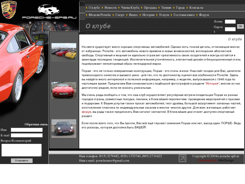
Task: Submit feedback with the 'Отправить' button
Action: coord(22,160)
